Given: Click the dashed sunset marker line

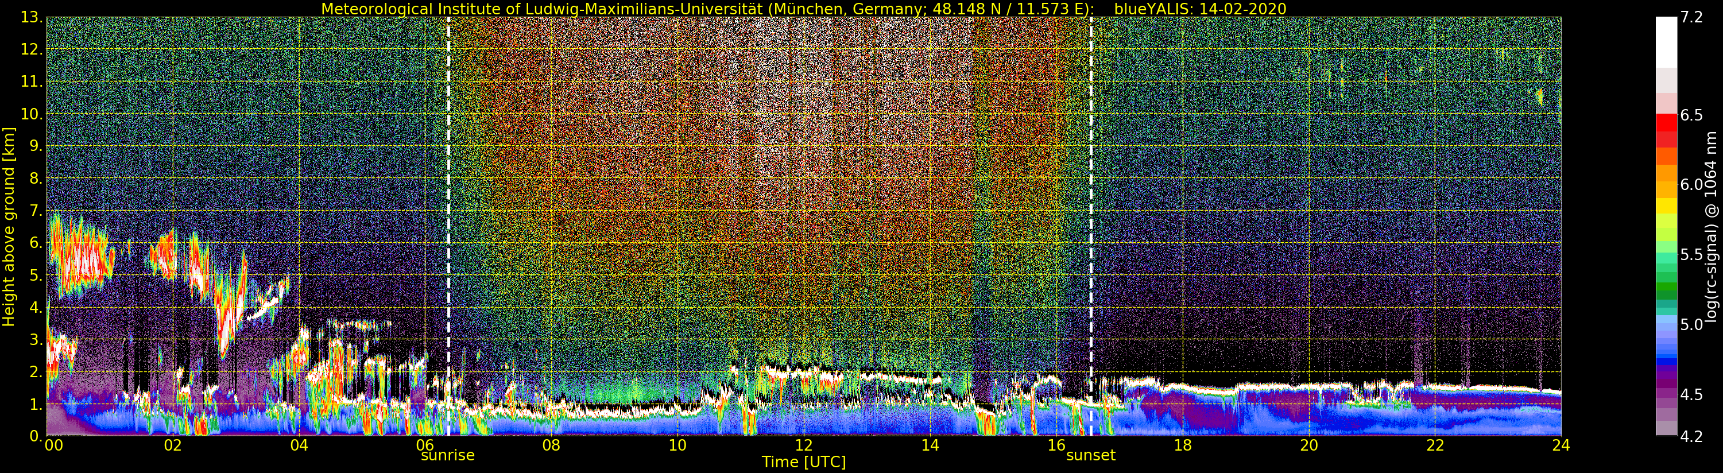Looking at the screenshot, I should coord(1091,226).
